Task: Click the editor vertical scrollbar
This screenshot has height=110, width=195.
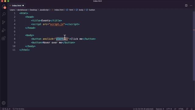Action: 194,46
